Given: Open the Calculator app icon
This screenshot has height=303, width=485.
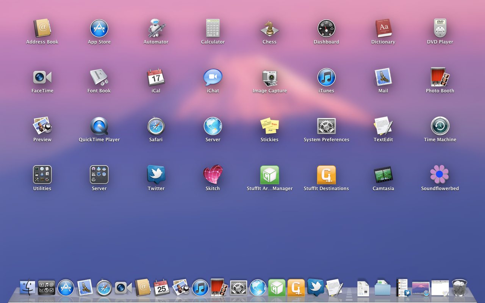Looking at the screenshot, I should pyautogui.click(x=213, y=29).
